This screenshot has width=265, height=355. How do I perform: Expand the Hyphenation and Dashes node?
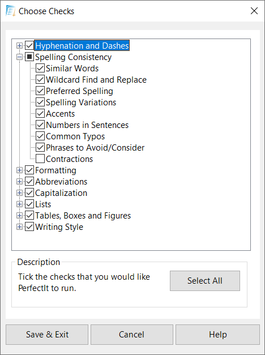(19, 46)
